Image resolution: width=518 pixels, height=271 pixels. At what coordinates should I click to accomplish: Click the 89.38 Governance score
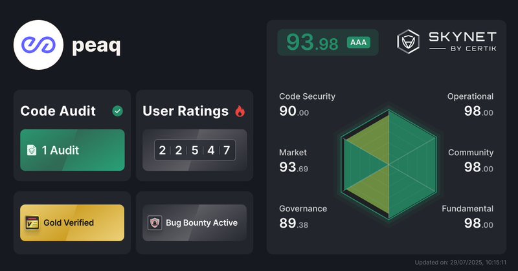[x=294, y=224]
